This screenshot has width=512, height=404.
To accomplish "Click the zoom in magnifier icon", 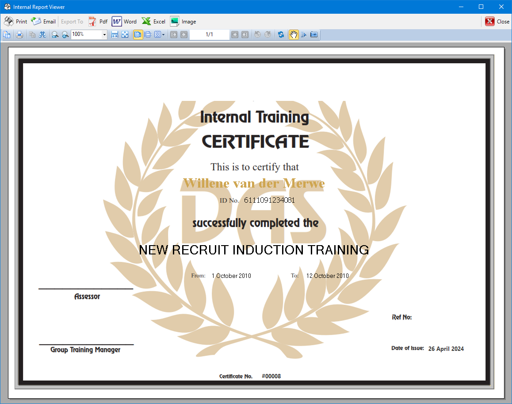I will tap(65, 35).
